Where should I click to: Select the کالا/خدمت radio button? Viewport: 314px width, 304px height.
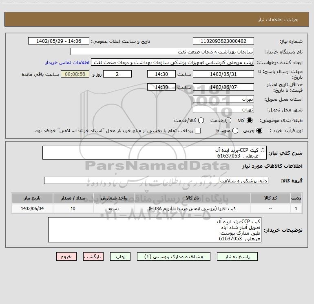(x=201, y=120)
